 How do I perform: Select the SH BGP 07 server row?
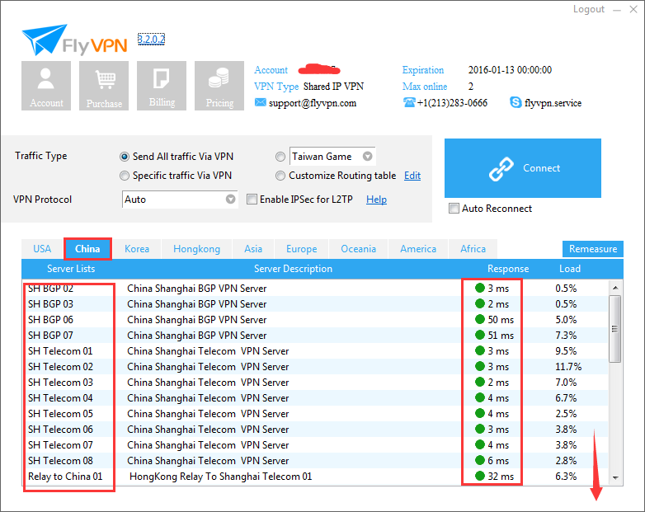[x=316, y=336]
